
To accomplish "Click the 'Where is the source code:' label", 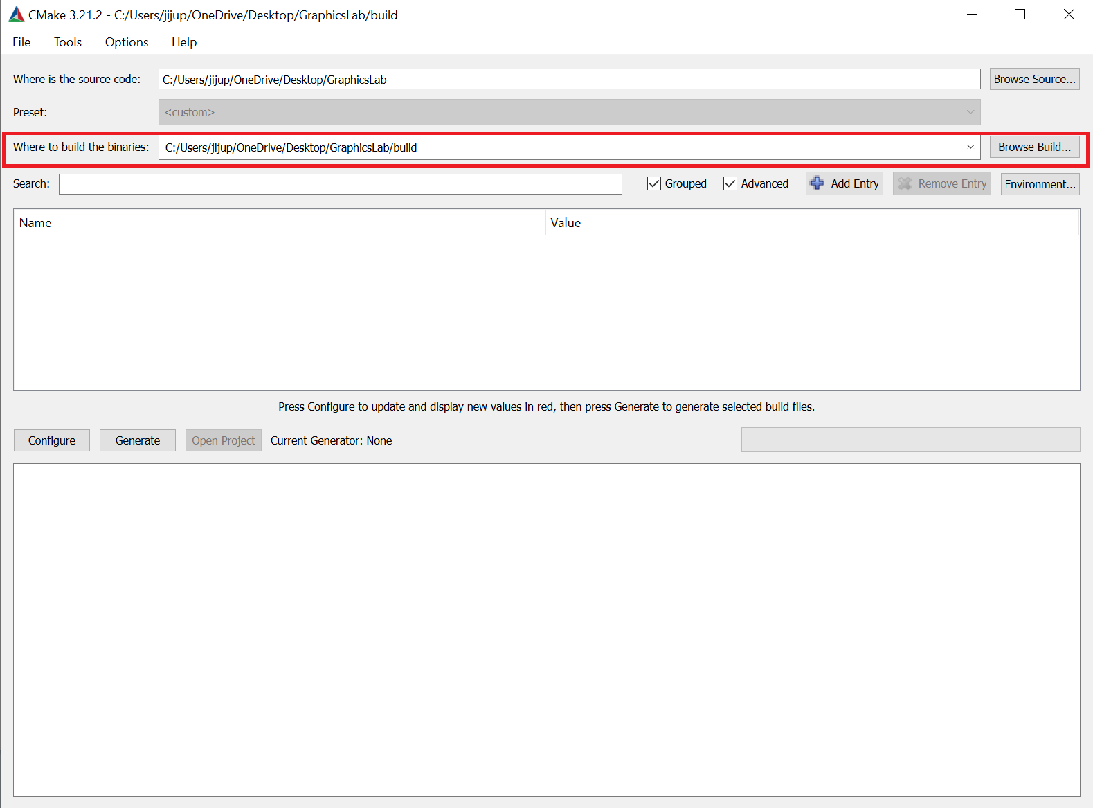I will pyautogui.click(x=77, y=79).
